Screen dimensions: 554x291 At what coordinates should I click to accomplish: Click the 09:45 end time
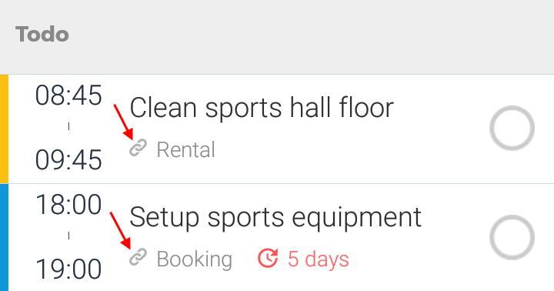(x=68, y=160)
